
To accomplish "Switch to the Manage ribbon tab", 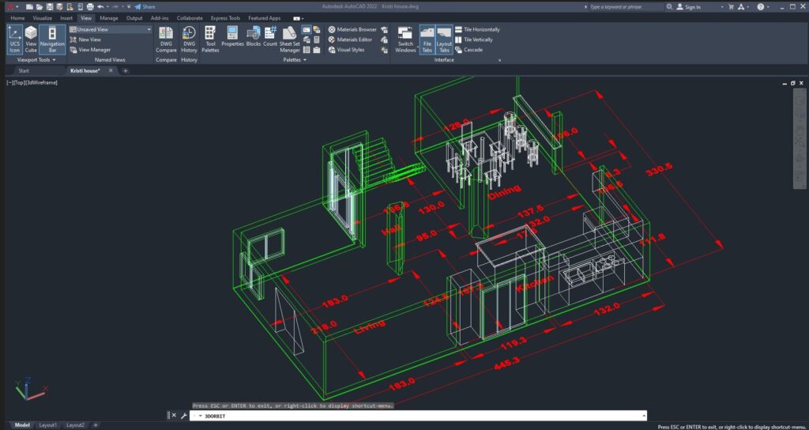I will (109, 17).
